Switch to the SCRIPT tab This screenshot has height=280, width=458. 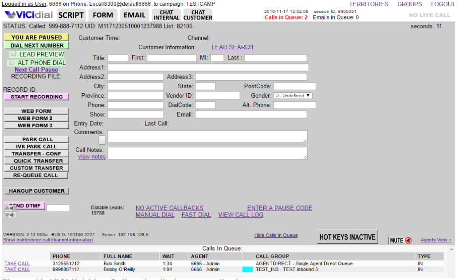click(71, 15)
